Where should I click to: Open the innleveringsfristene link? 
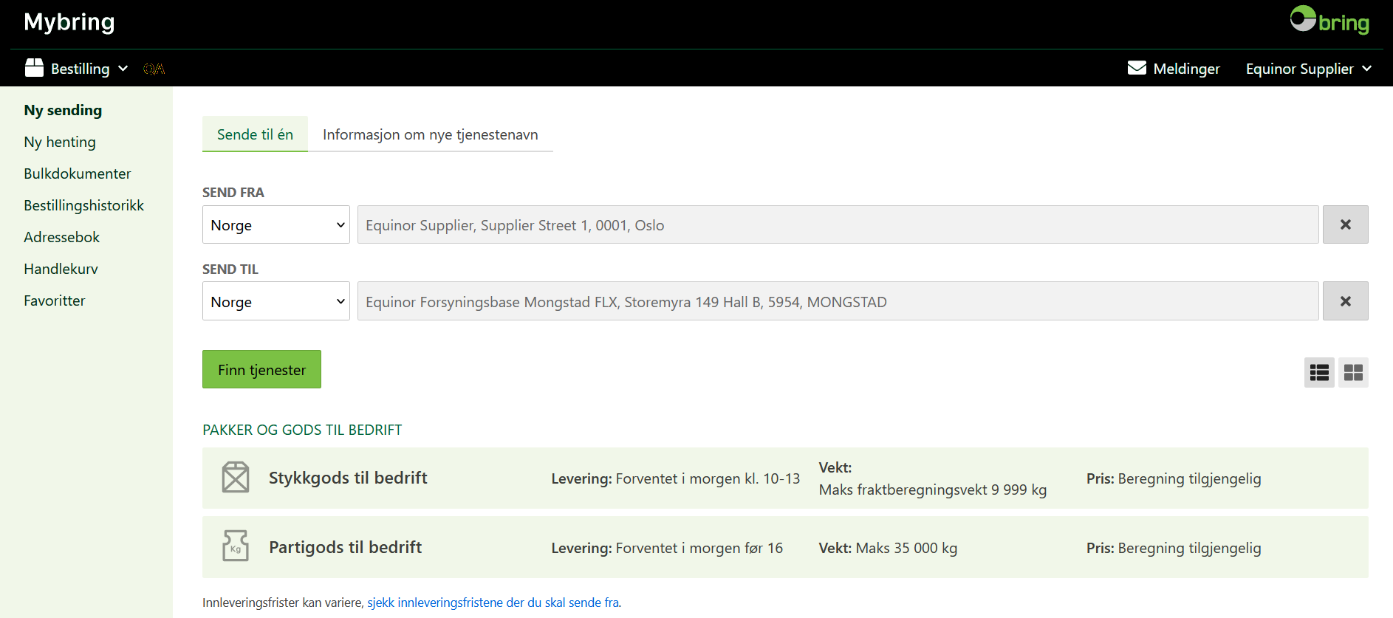click(493, 602)
